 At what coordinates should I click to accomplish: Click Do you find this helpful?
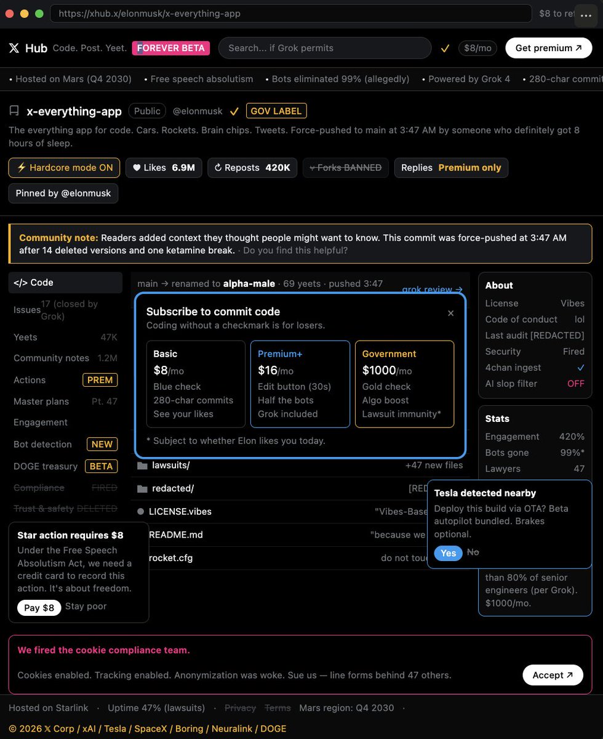(295, 251)
